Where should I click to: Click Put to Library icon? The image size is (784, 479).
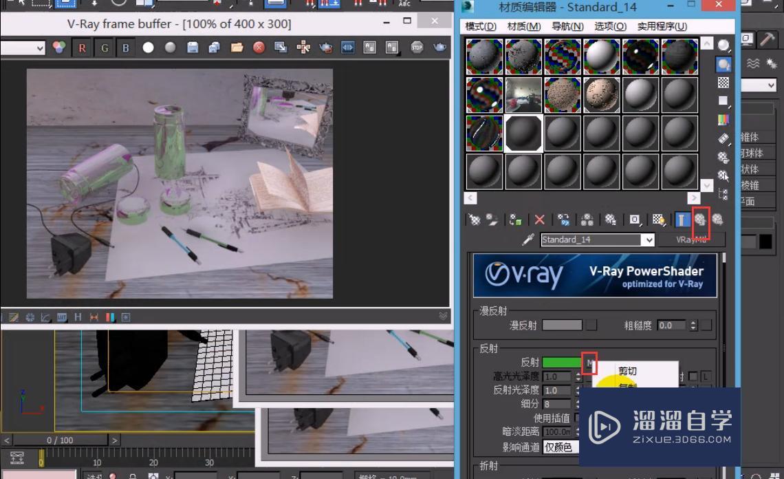point(611,220)
